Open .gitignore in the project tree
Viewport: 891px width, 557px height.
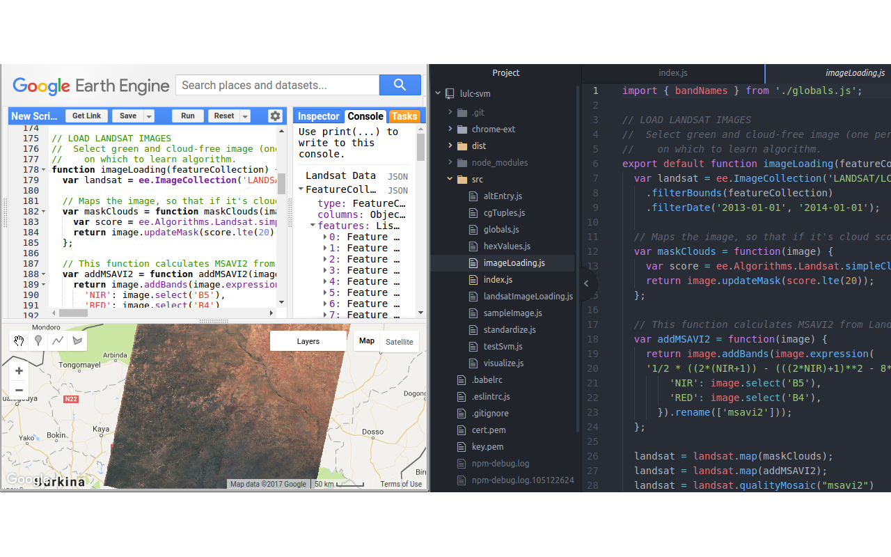click(x=489, y=414)
